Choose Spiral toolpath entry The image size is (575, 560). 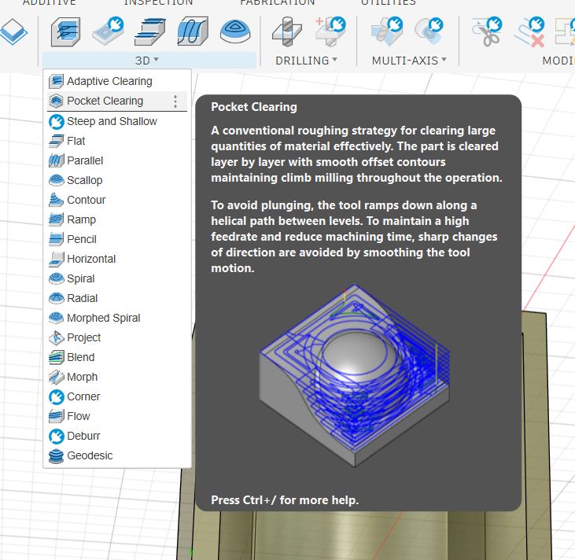tap(116, 278)
